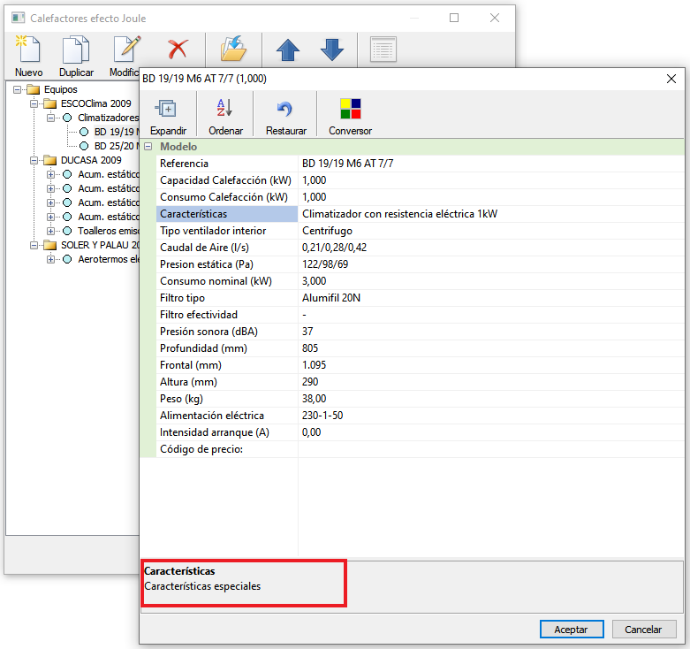The height and width of the screenshot is (649, 690).
Task: Click the empty Código de precio field
Action: pos(490,449)
